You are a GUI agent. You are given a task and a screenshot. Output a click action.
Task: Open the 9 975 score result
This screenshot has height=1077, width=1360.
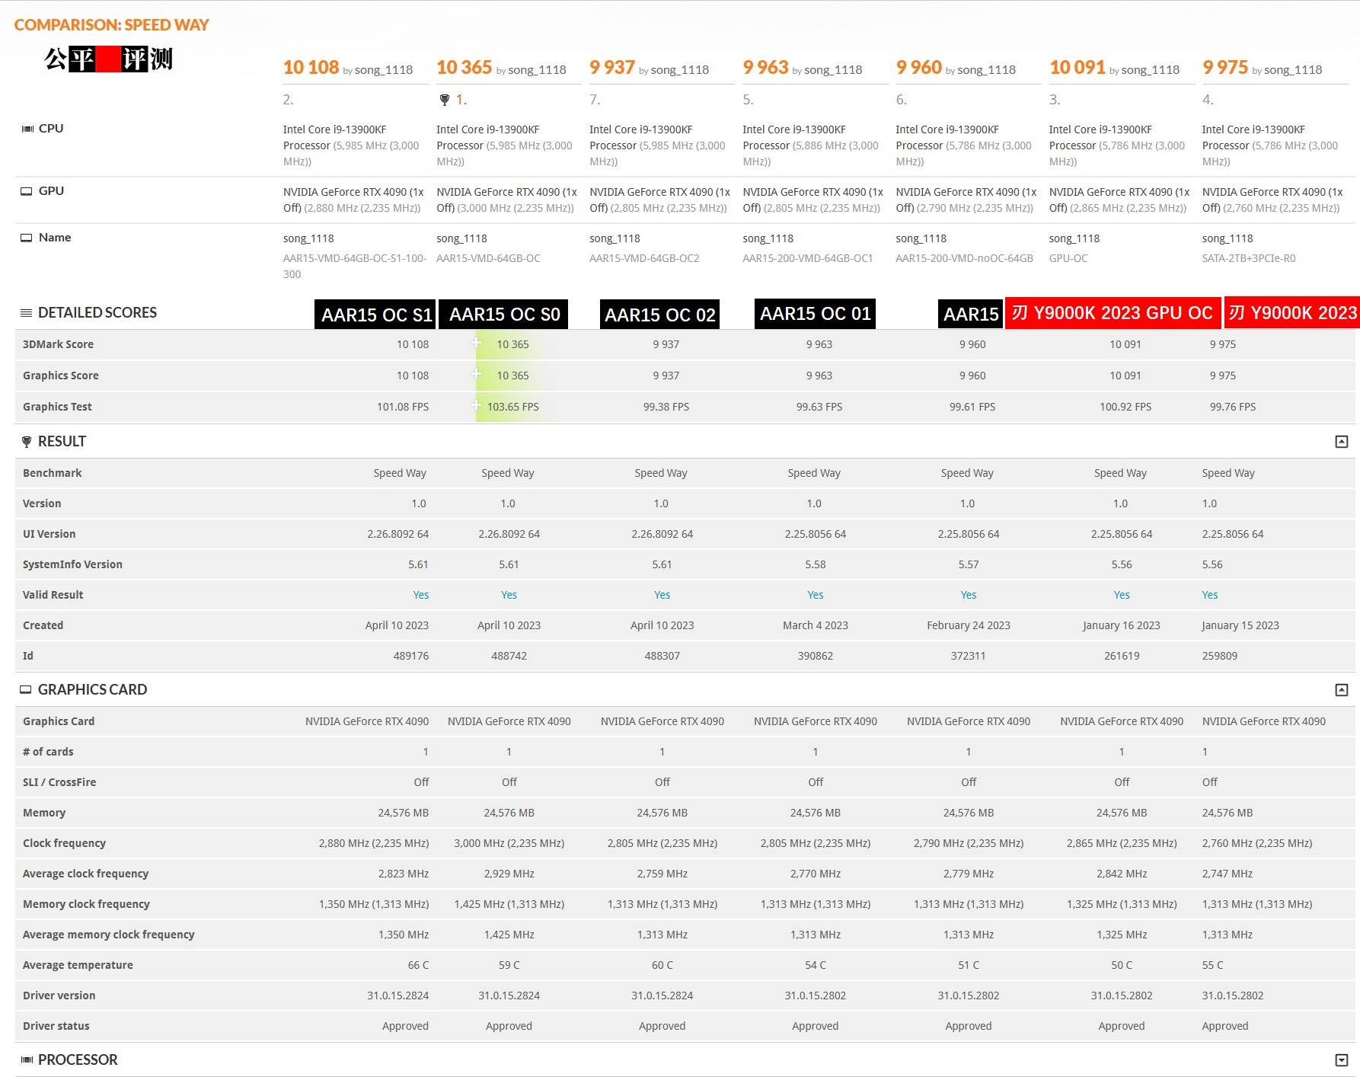[1225, 68]
